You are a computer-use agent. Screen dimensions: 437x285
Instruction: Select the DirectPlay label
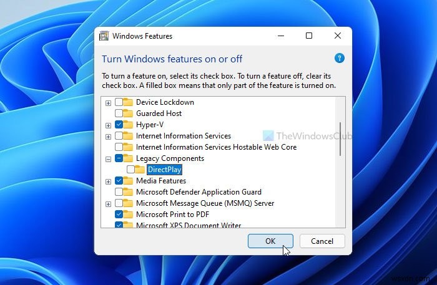coord(164,170)
